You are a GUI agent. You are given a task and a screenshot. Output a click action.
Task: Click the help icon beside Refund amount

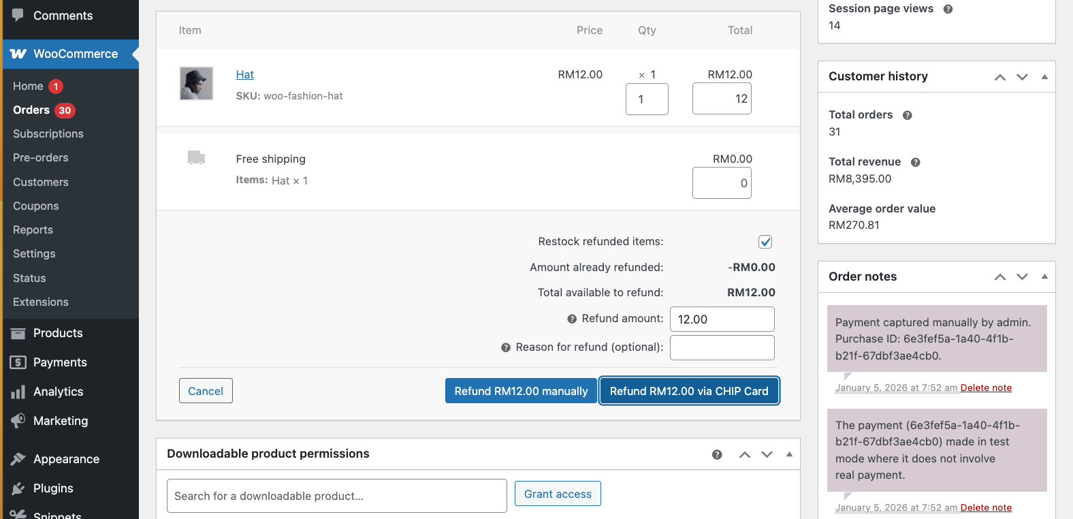pyautogui.click(x=572, y=319)
